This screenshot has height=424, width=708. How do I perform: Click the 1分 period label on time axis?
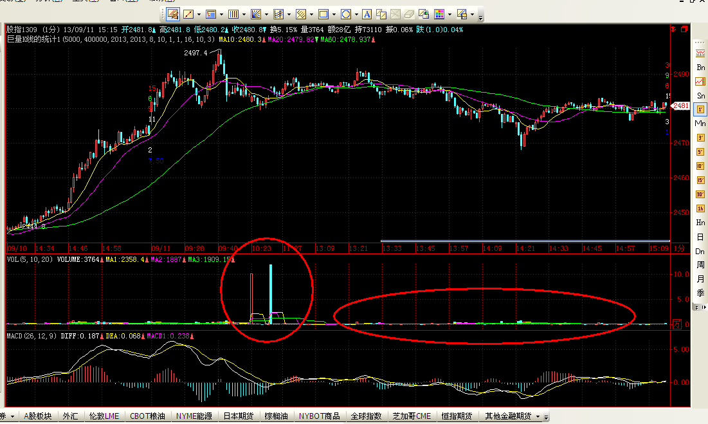pos(679,248)
